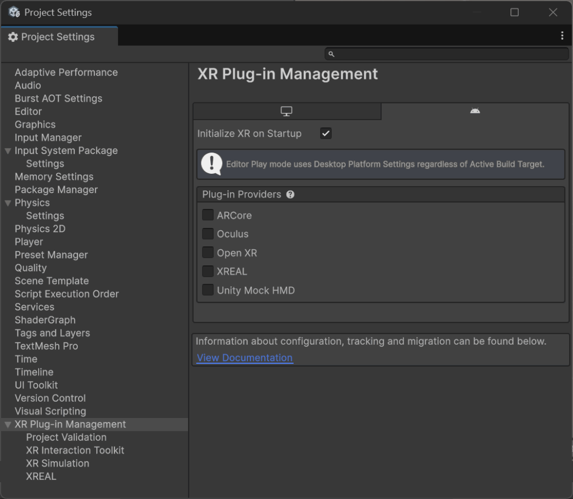573x499 pixels.
Task: Select Preset Manager
Action: coord(51,255)
